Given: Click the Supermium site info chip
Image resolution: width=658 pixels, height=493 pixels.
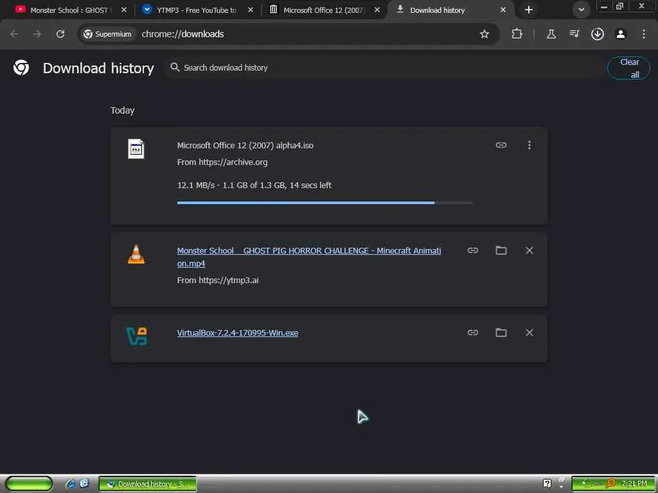Looking at the screenshot, I should [x=107, y=34].
